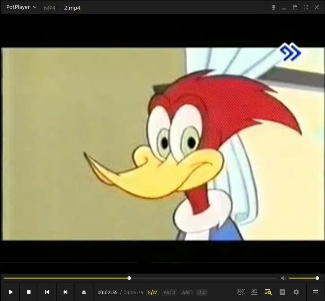The height and width of the screenshot is (301, 325).
Task: Open the control panel settings gear
Action: (296, 292)
